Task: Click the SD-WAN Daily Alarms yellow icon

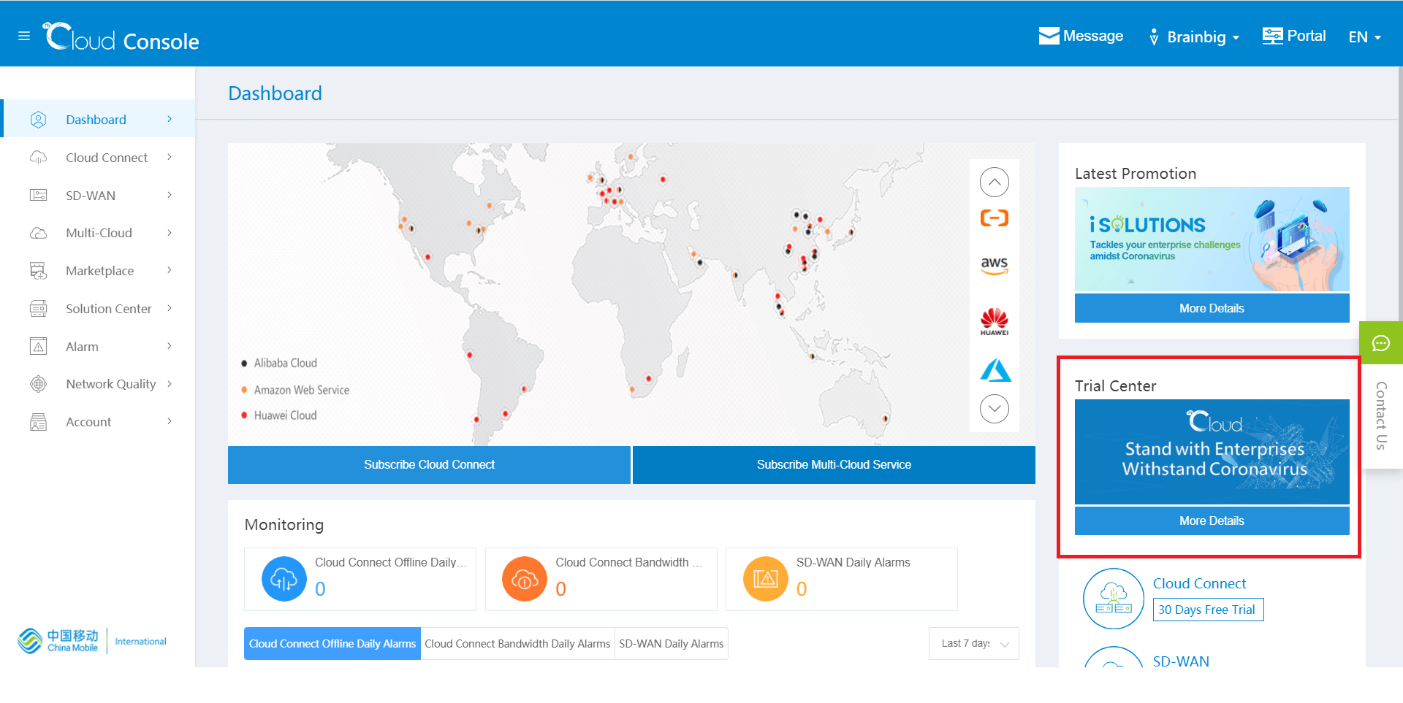Action: pos(765,579)
